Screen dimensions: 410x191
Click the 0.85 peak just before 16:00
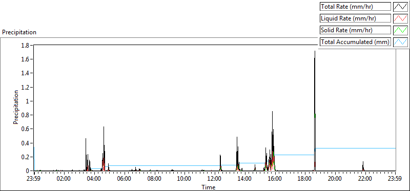click(273, 141)
